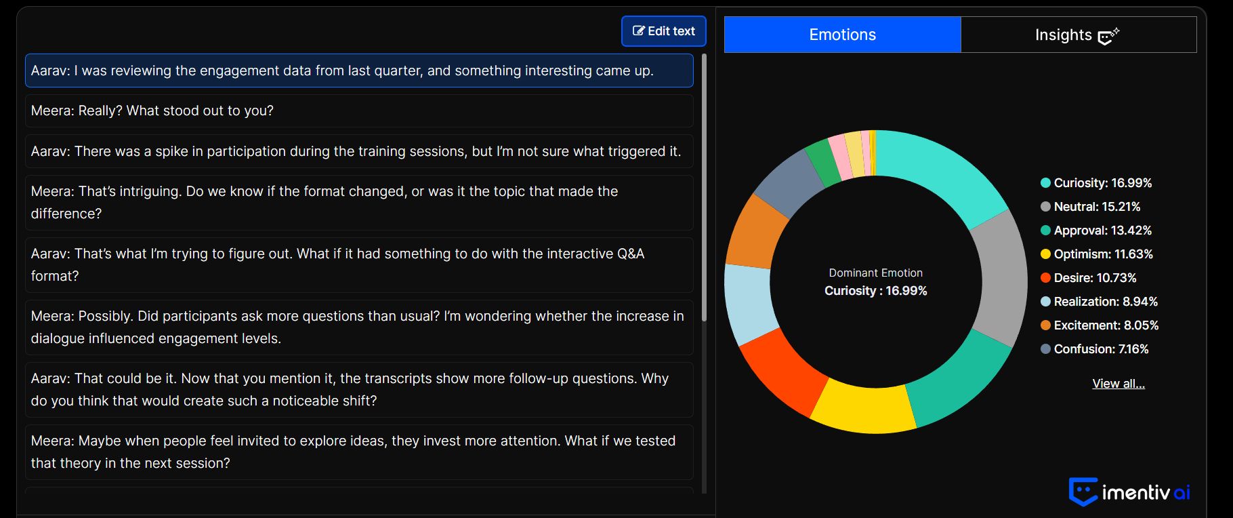This screenshot has width=1233, height=518.
Task: Toggle the Desire legend entry
Action: [x=1089, y=277]
